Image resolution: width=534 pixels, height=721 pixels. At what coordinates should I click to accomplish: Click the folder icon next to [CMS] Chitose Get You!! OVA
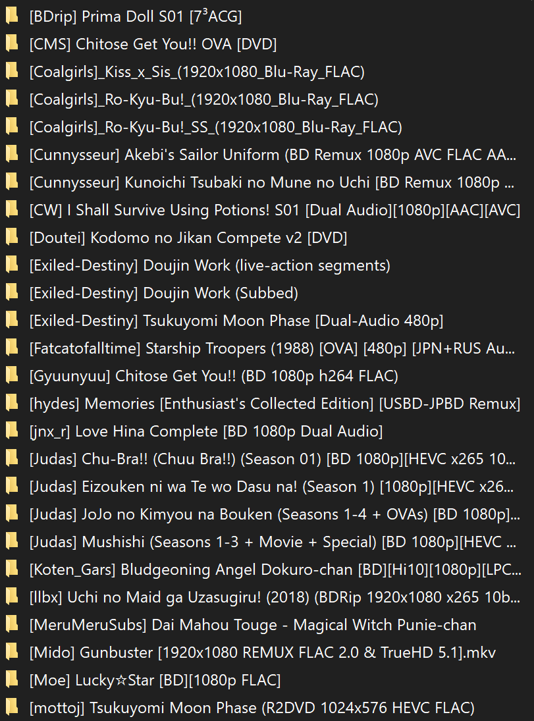click(x=11, y=43)
